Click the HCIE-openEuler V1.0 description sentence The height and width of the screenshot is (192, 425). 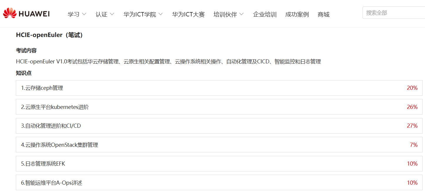pyautogui.click(x=168, y=62)
